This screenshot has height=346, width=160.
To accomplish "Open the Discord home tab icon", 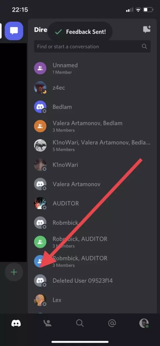I will (x=16, y=323).
